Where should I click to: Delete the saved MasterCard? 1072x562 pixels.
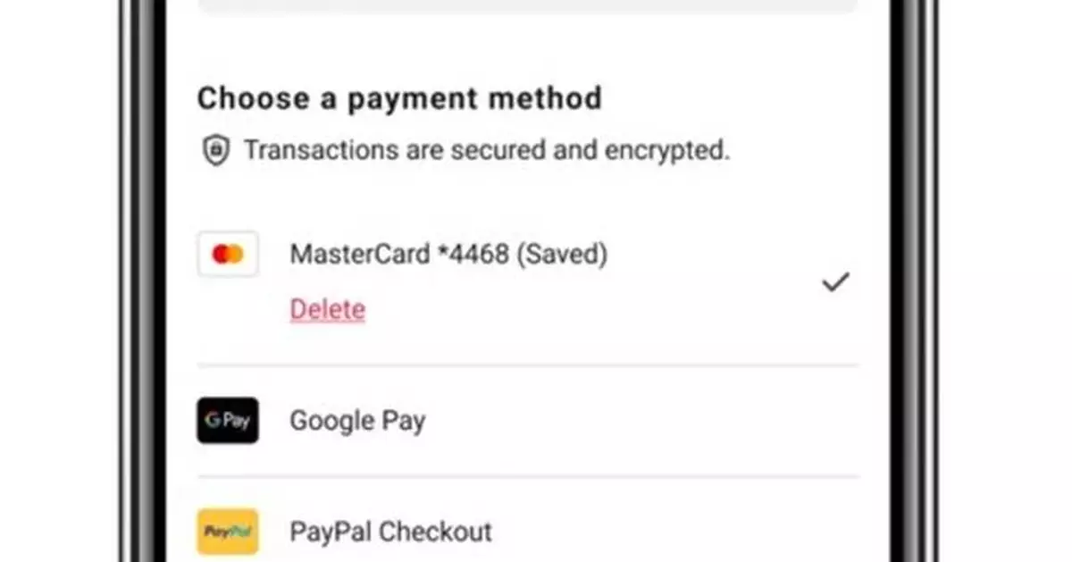pos(328,310)
